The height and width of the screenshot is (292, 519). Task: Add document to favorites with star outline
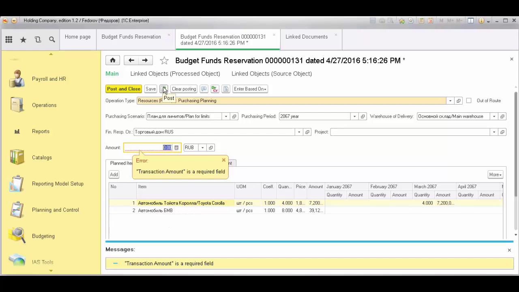[164, 61]
